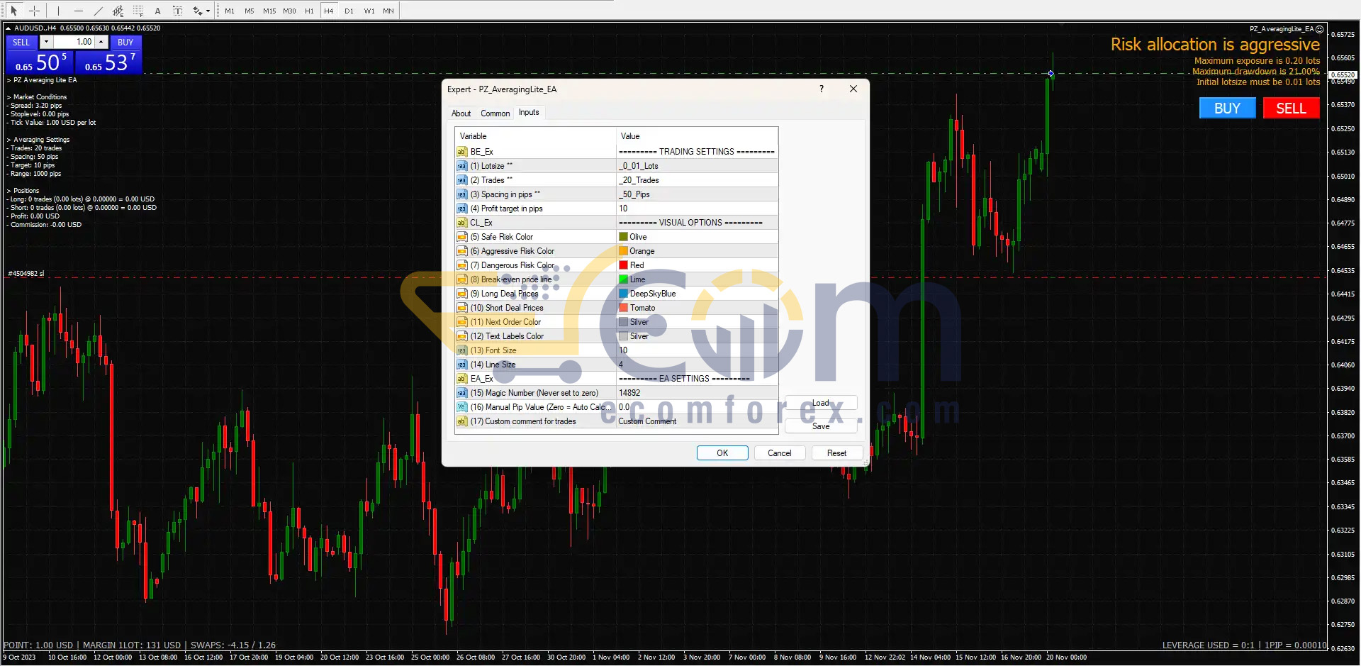The width and height of the screenshot is (1361, 666).
Task: Focus the 1.00 volume input field
Action: [74, 42]
